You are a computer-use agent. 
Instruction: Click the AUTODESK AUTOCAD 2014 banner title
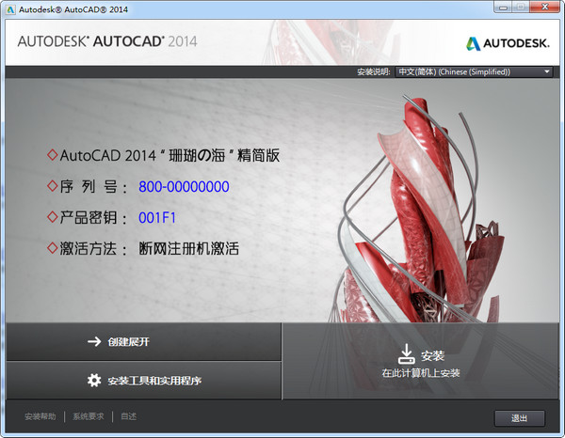pyautogui.click(x=107, y=41)
